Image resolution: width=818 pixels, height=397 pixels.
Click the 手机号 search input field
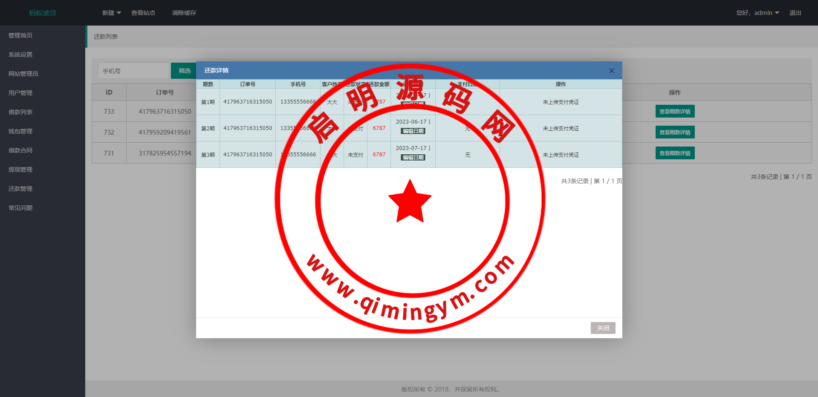click(134, 71)
